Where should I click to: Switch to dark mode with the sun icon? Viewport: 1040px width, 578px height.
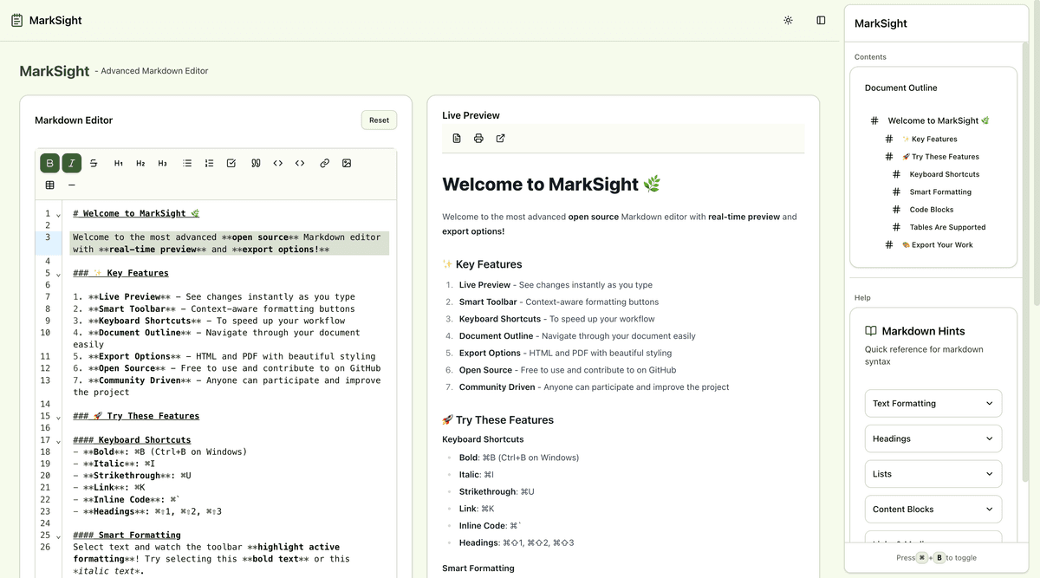tap(788, 19)
